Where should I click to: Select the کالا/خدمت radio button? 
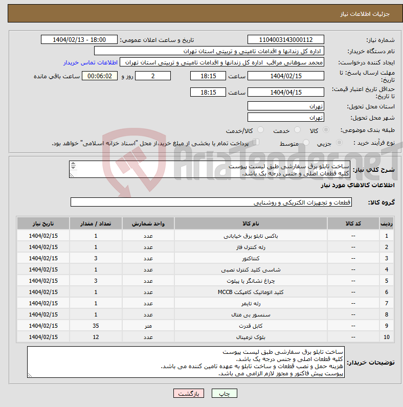tap(260, 130)
